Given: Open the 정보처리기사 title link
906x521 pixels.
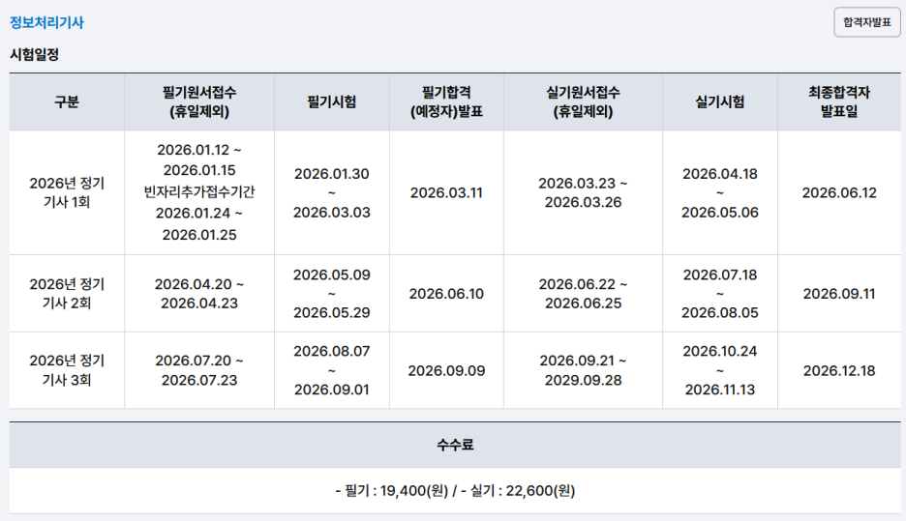Looking at the screenshot, I should pyautogui.click(x=46, y=22).
